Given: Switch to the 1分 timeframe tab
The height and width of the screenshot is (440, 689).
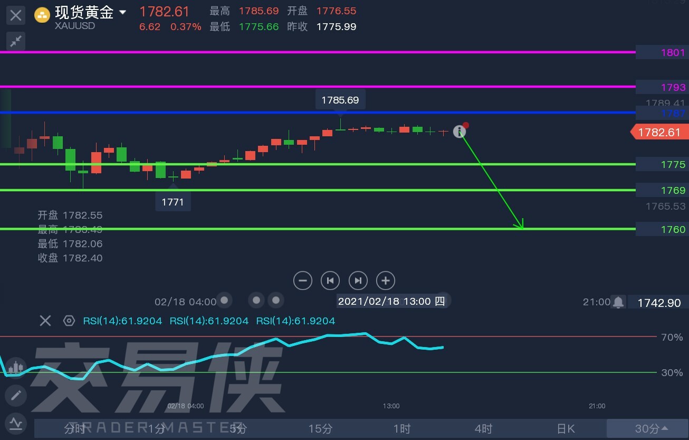Looking at the screenshot, I should 157,428.
